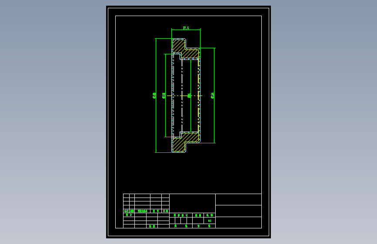This screenshot has height=244, width=377.
Task: Select the 1:1 scale value in title block
Action: [210, 221]
